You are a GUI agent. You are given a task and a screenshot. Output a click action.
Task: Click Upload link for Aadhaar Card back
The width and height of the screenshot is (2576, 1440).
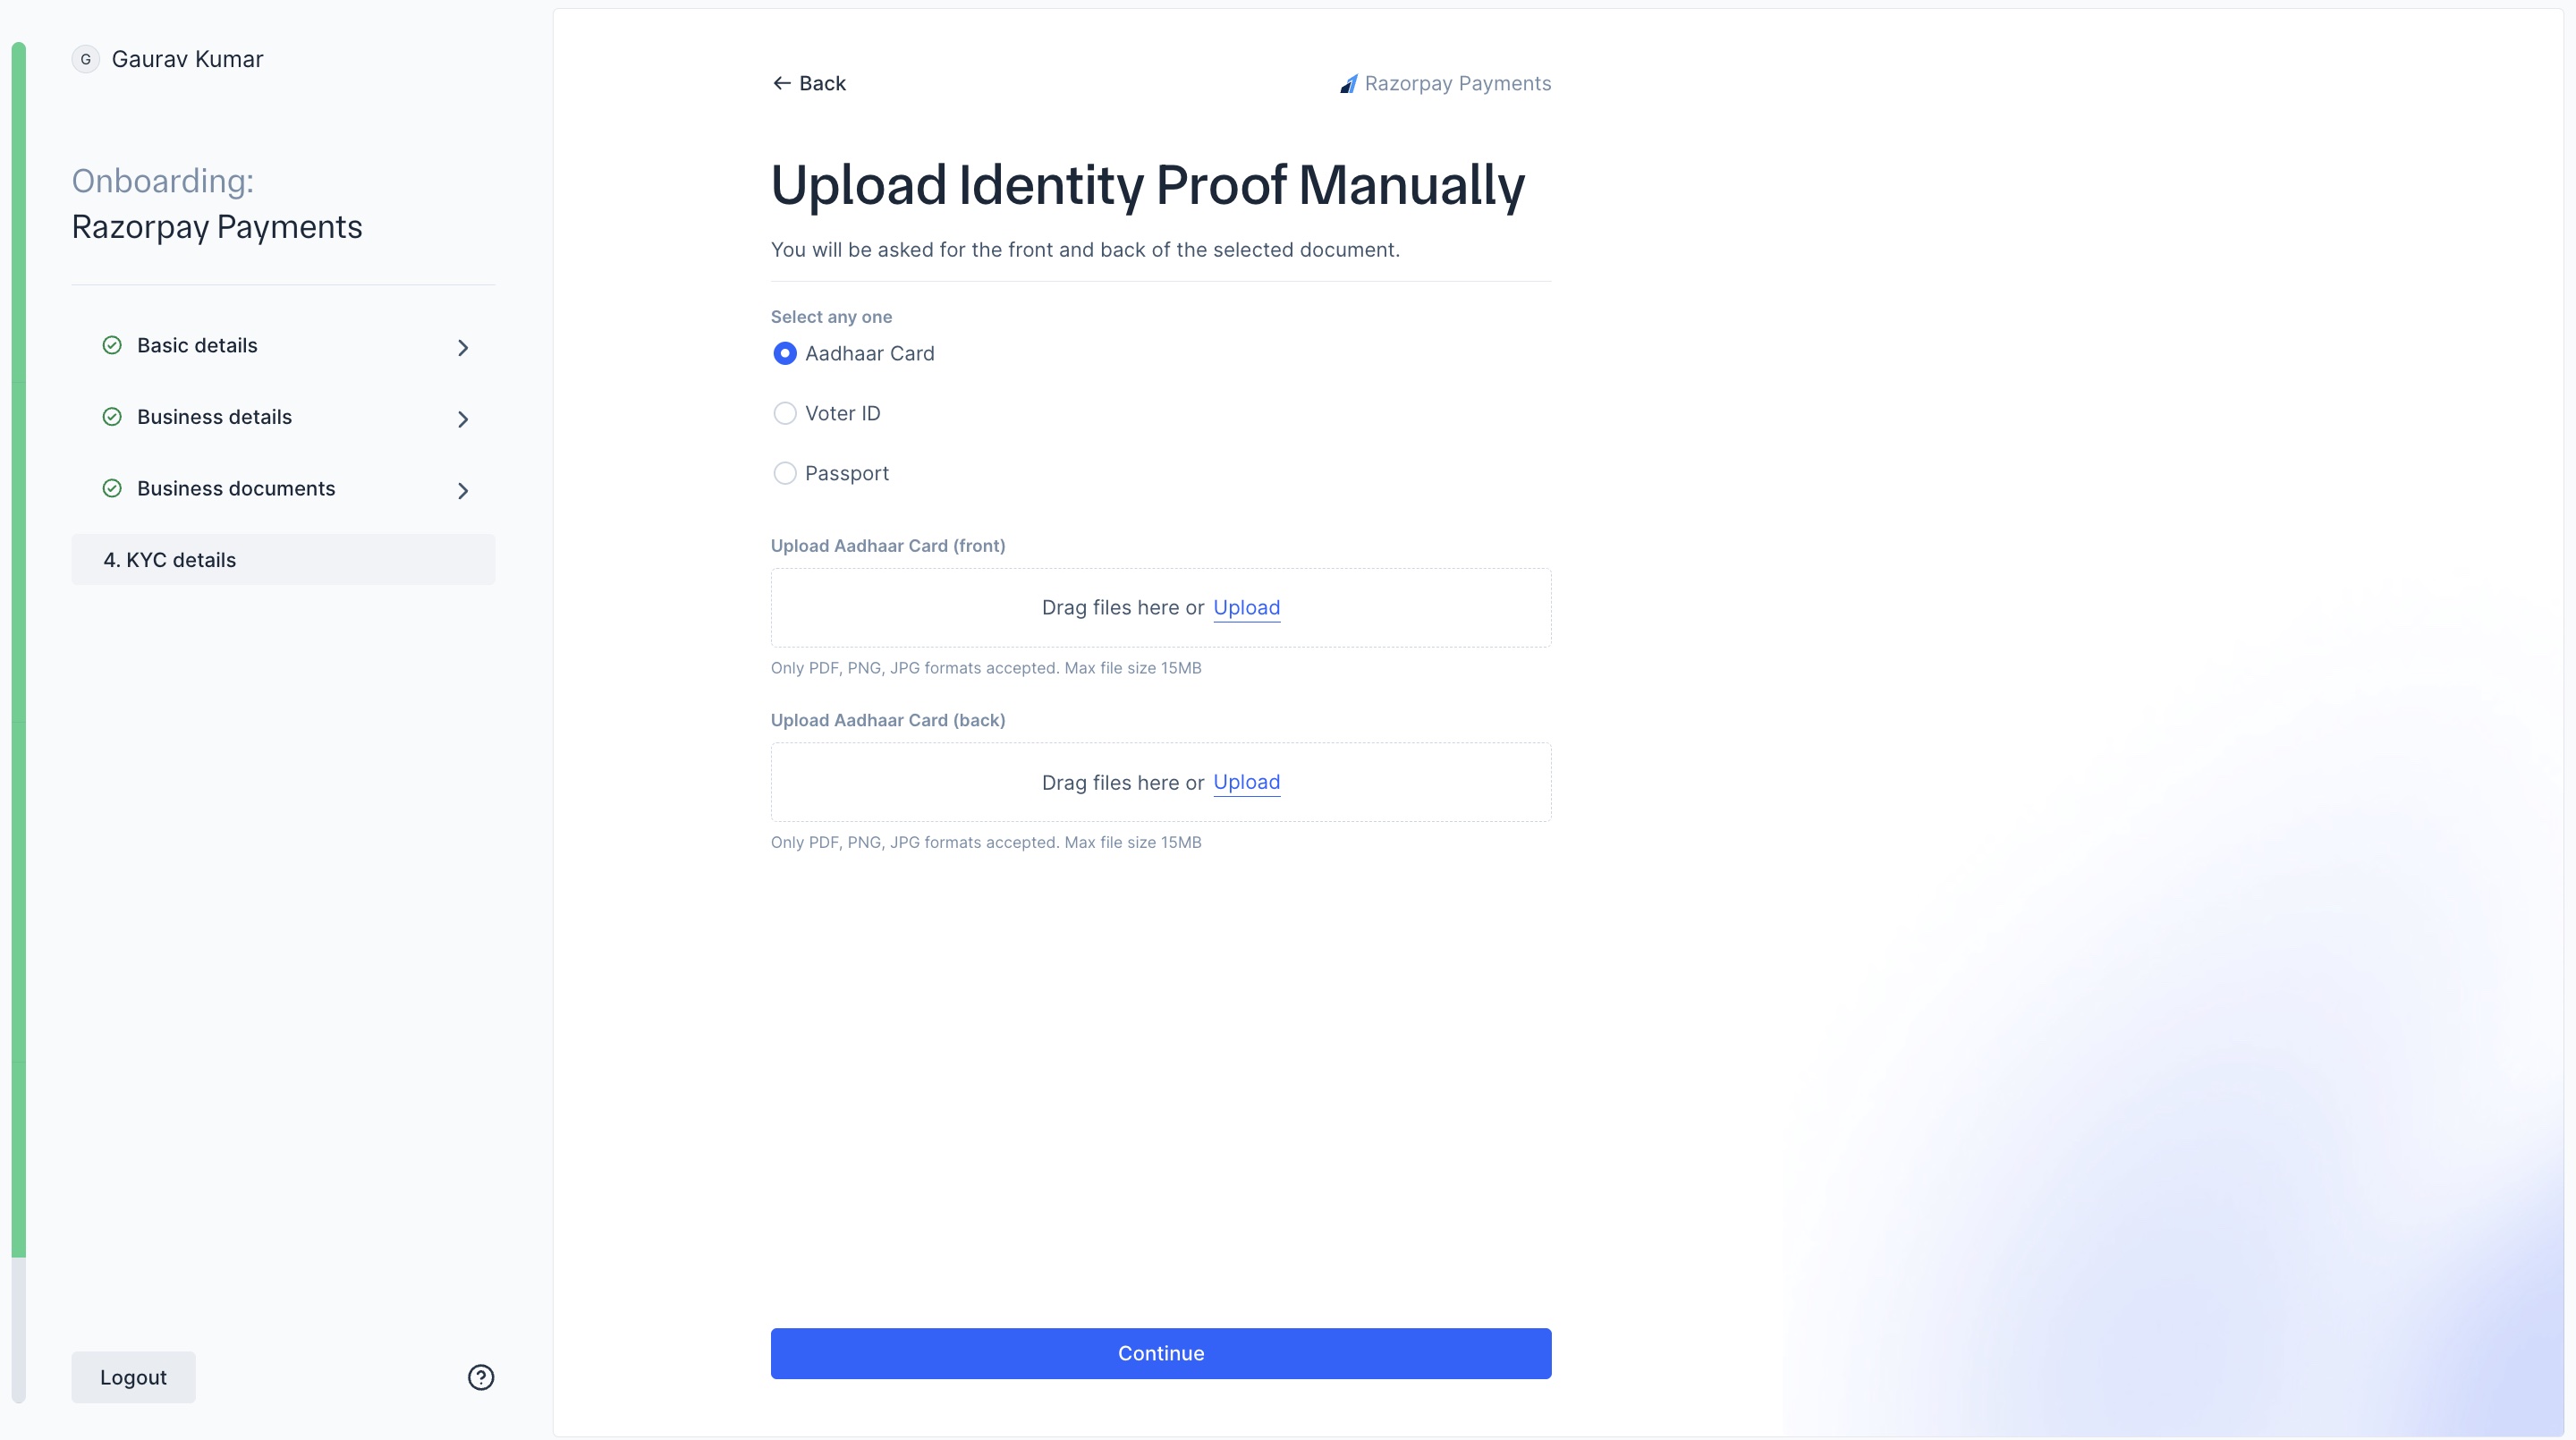(1246, 782)
